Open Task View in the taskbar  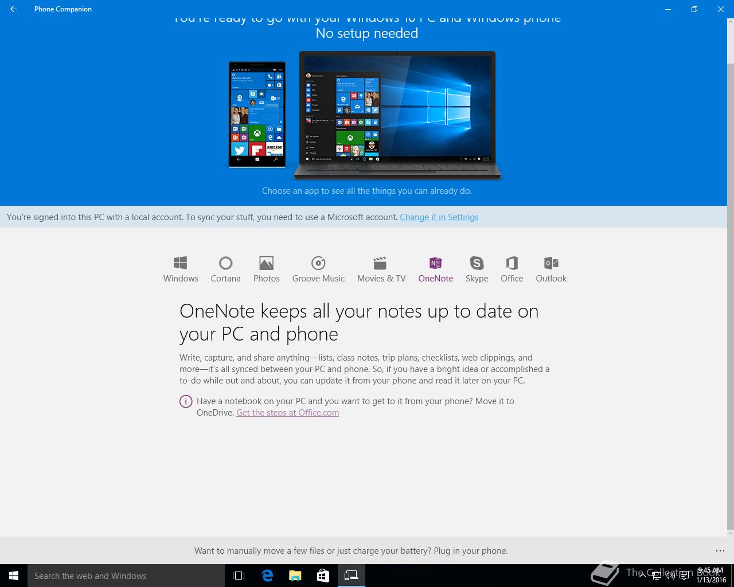[x=239, y=576]
